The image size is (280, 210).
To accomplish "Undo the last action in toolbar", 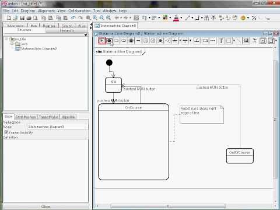I will 73,18.
